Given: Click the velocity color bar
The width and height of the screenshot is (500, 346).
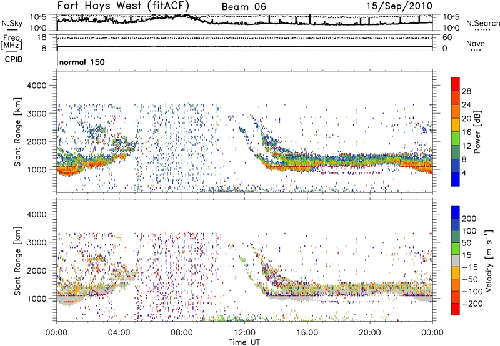Looking at the screenshot, I should [456, 260].
